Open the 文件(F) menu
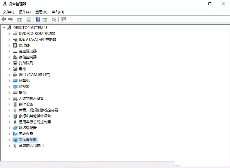 tap(9, 12)
